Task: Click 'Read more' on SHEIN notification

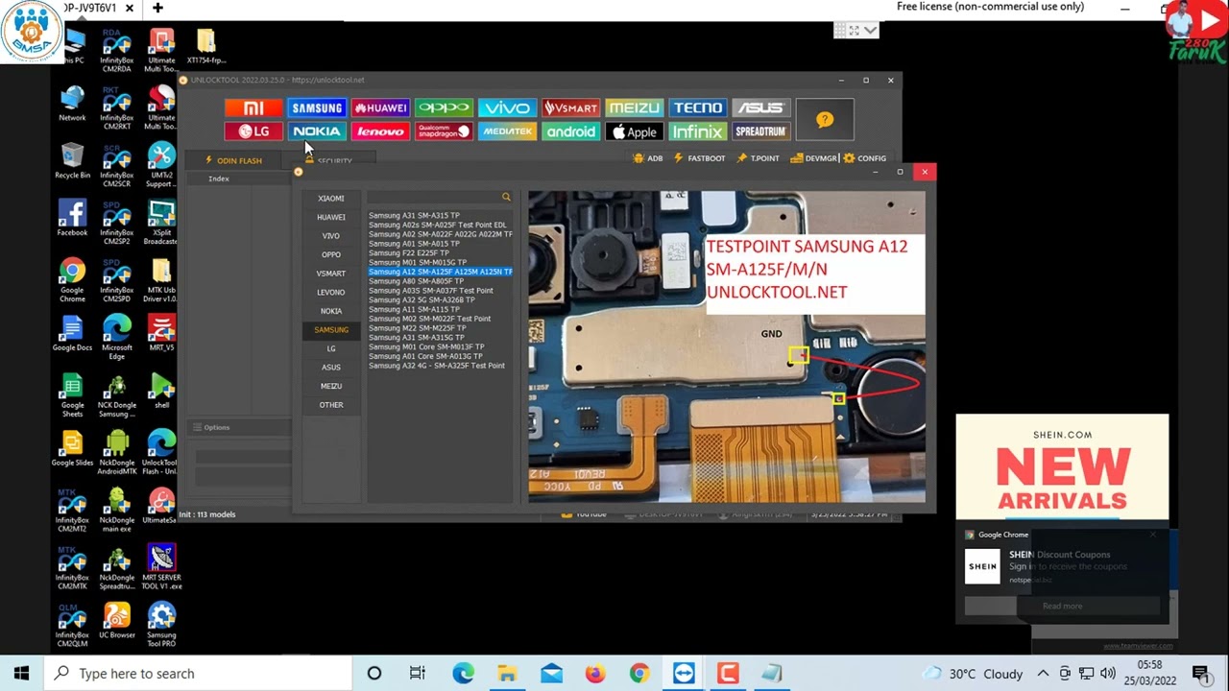Action: pos(1062,607)
